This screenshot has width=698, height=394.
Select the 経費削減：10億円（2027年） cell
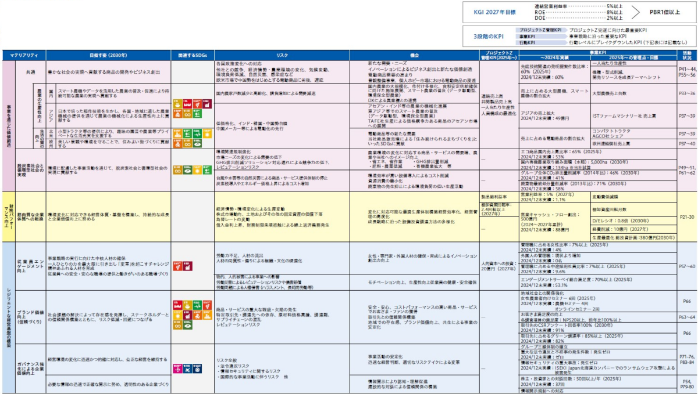coord(633,229)
